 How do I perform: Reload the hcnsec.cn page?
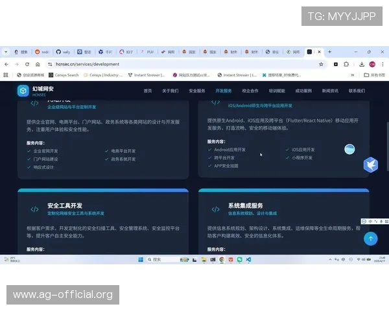click(27, 64)
